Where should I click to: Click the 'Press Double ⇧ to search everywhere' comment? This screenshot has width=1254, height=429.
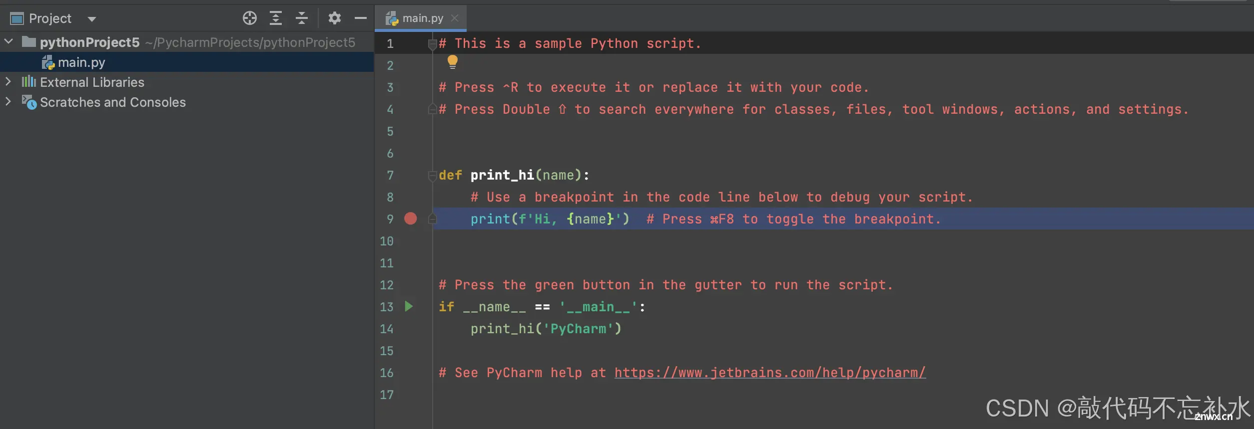[814, 109]
